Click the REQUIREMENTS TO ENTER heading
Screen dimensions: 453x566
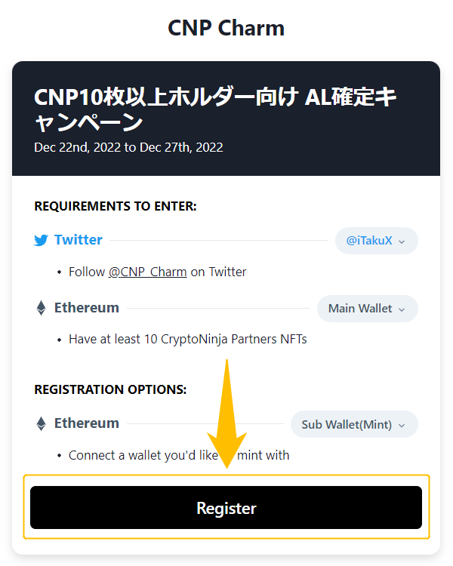point(116,206)
